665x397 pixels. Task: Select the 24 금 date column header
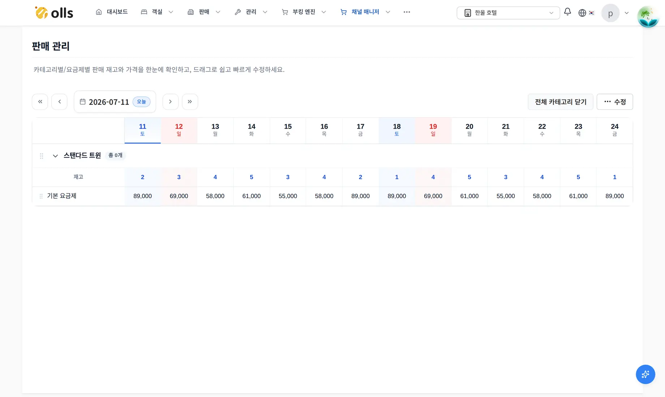tap(614, 130)
